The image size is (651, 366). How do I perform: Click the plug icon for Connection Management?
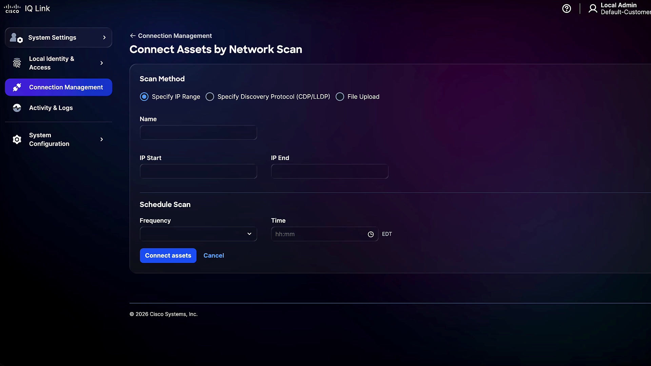point(17,87)
